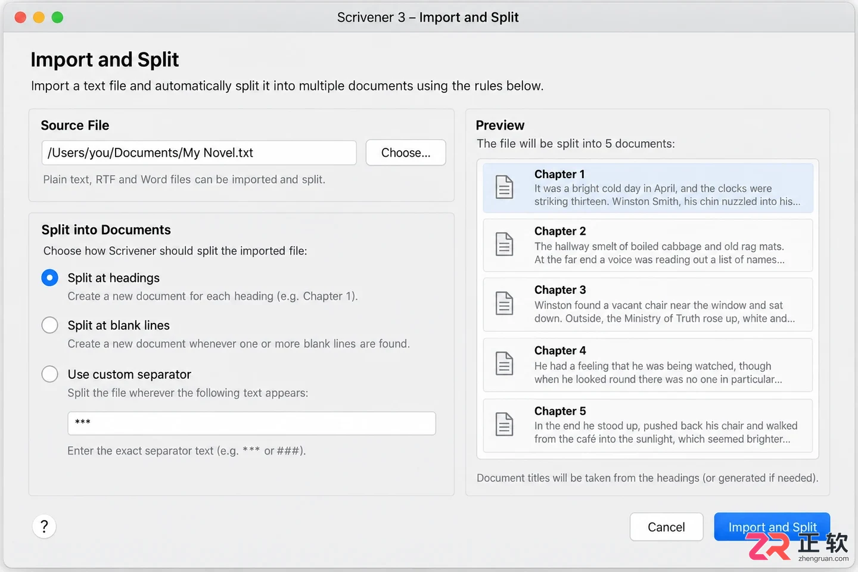Screen dimensions: 858x572
Task: Click the 'Split at headings' description text
Action: click(x=213, y=296)
